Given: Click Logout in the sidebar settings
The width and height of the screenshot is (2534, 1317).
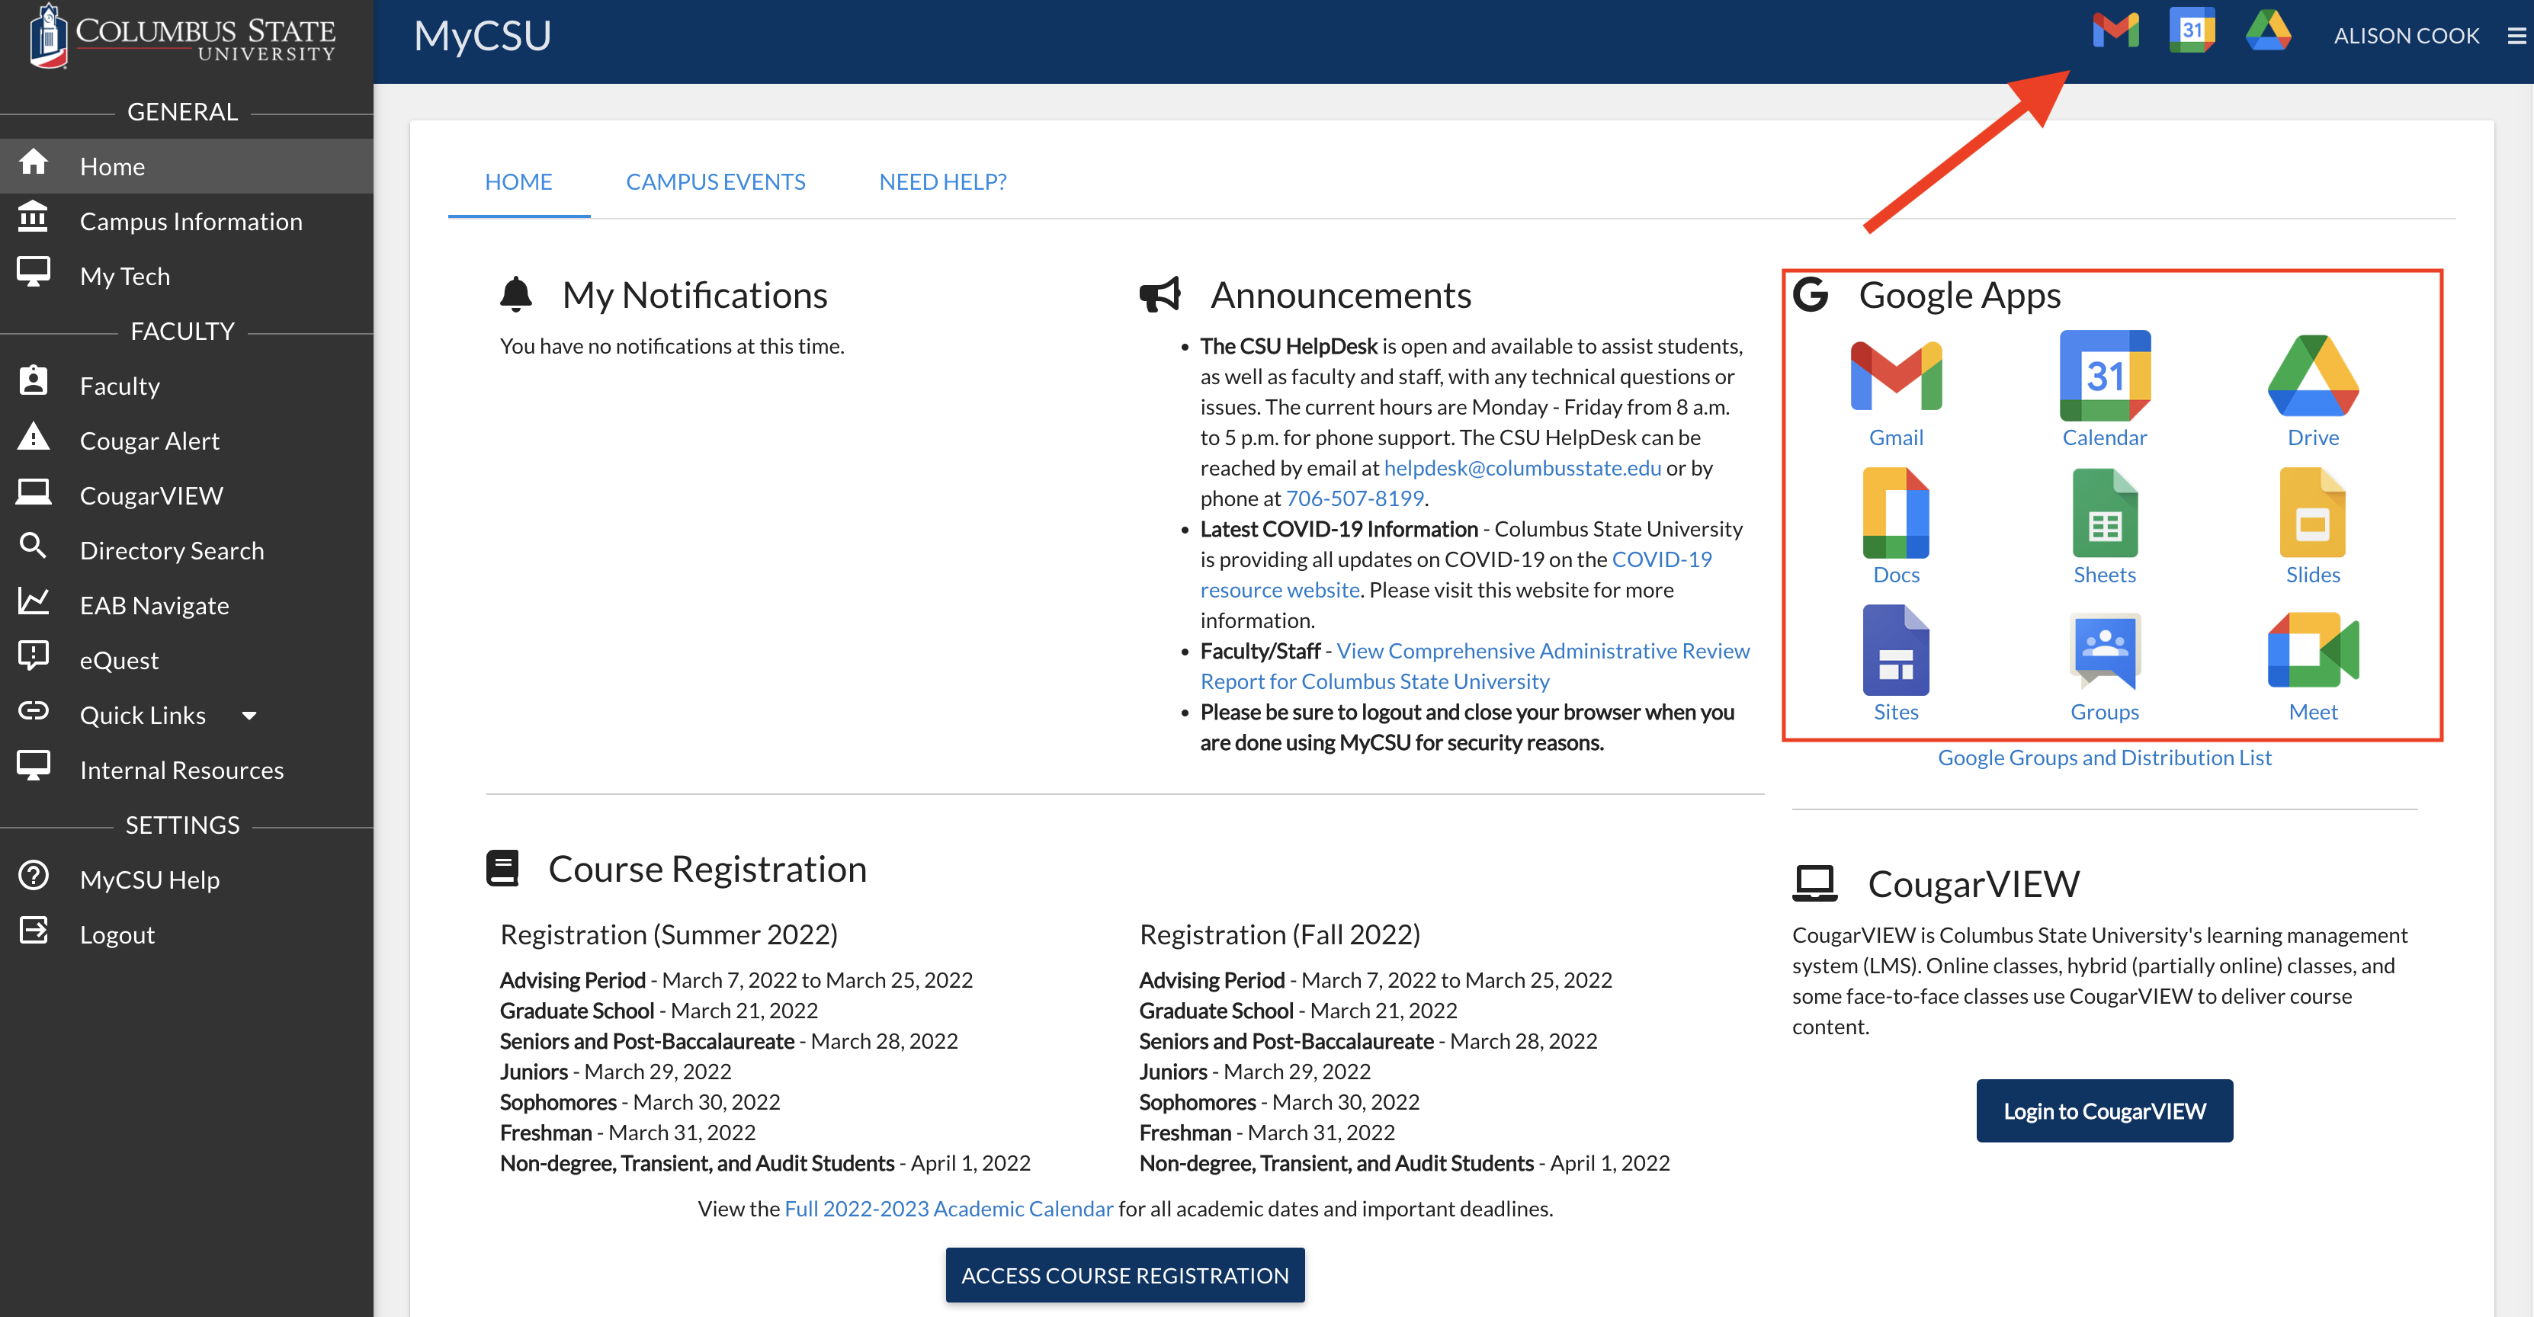Looking at the screenshot, I should click(x=117, y=934).
